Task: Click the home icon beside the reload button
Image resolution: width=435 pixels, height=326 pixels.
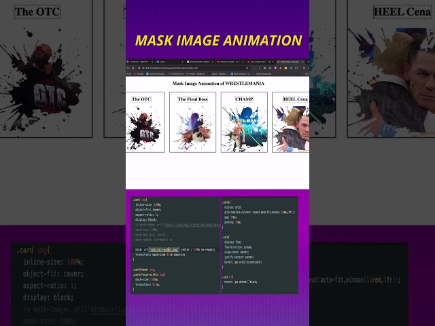Action: click(133, 68)
